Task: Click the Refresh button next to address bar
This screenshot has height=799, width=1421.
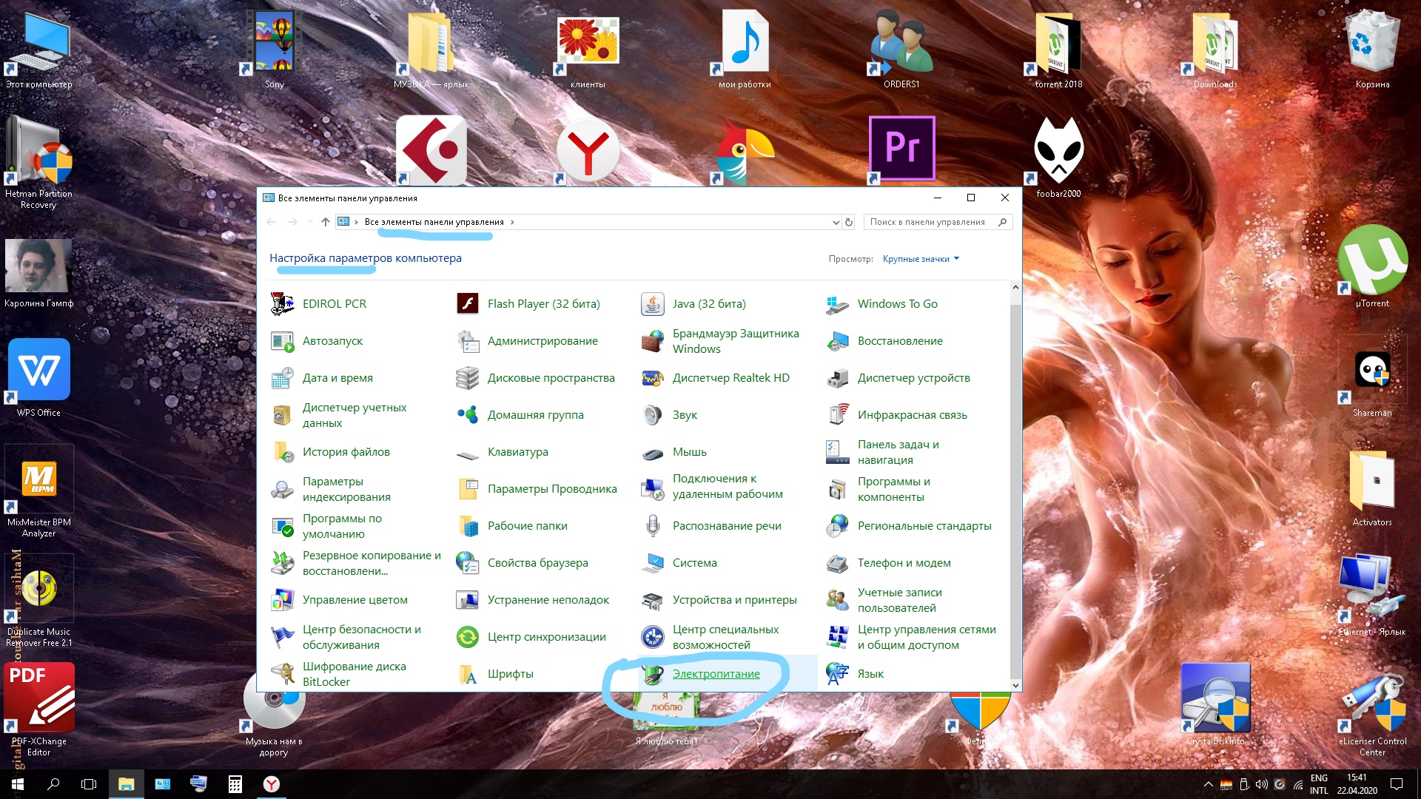Action: pyautogui.click(x=849, y=222)
